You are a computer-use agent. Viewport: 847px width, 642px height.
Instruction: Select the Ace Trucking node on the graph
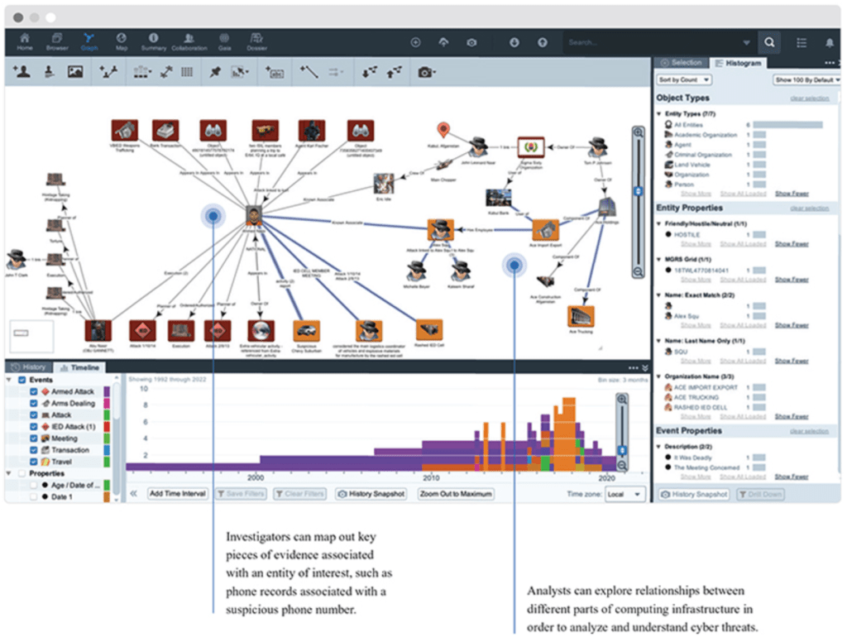tap(581, 317)
